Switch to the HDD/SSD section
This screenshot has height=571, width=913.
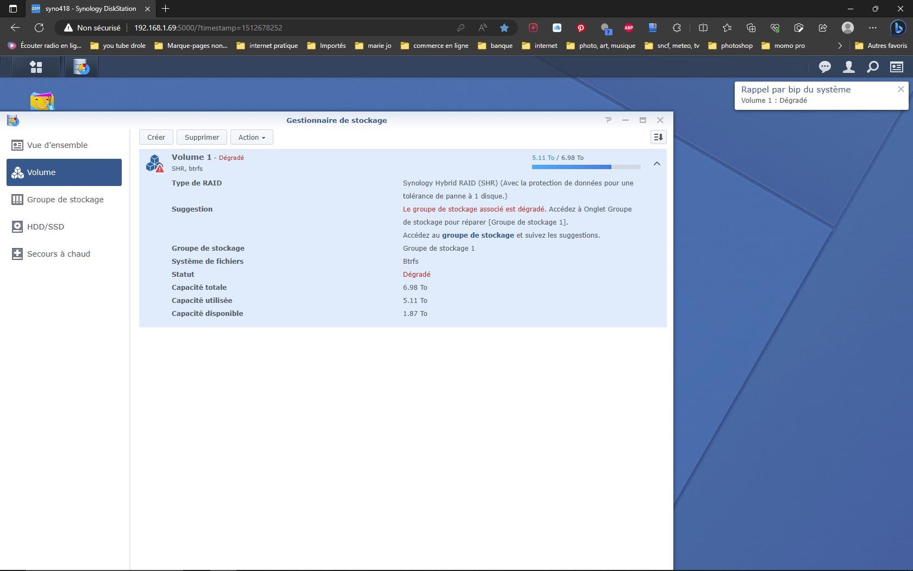click(46, 227)
